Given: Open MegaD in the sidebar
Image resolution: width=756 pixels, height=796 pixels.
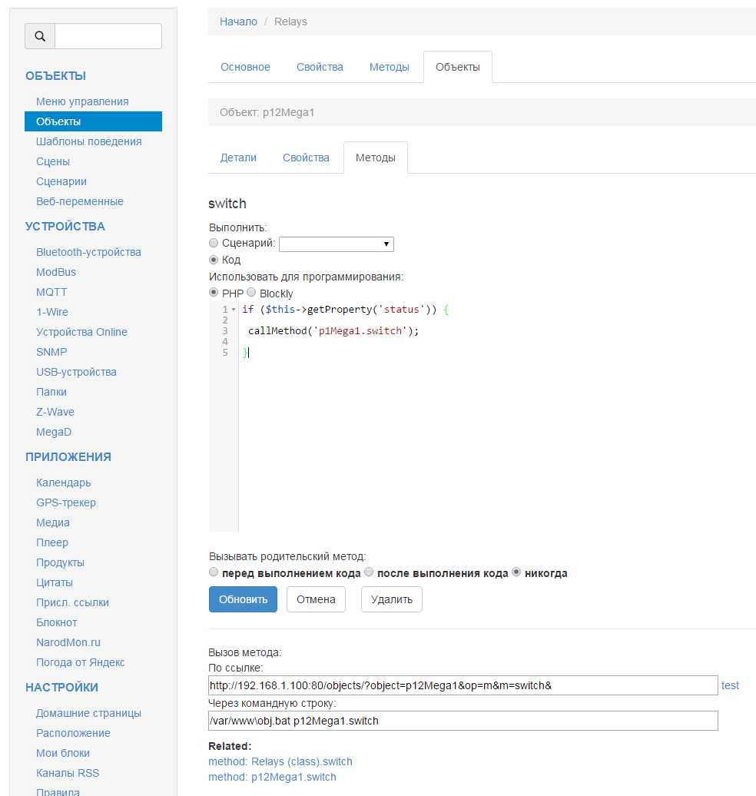Looking at the screenshot, I should [x=54, y=432].
